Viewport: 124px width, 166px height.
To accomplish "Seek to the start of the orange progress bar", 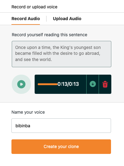I will pyautogui.click(x=38, y=84).
